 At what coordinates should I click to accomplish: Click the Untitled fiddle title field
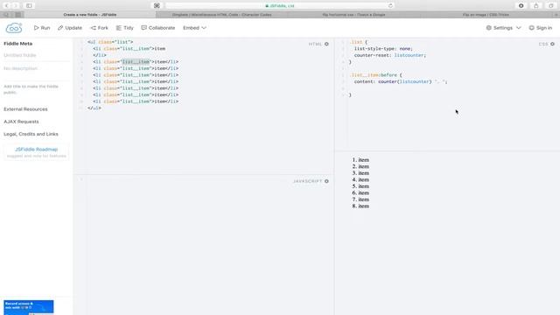tap(36, 55)
